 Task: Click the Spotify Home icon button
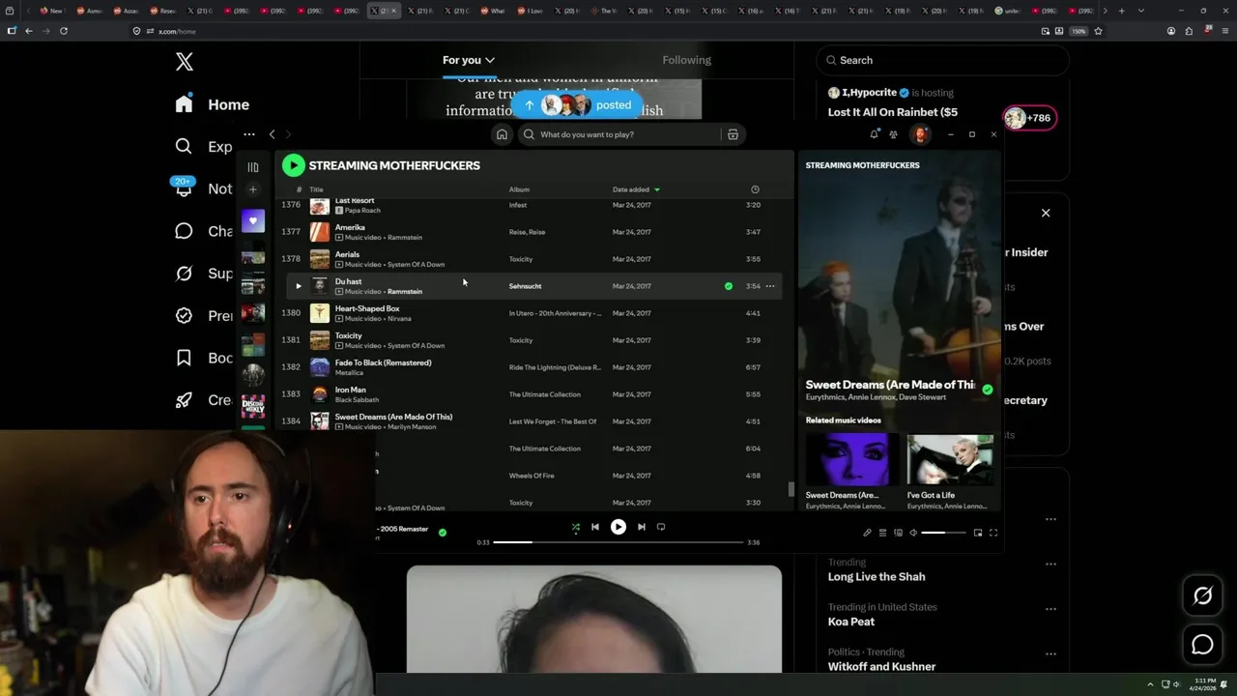click(502, 134)
